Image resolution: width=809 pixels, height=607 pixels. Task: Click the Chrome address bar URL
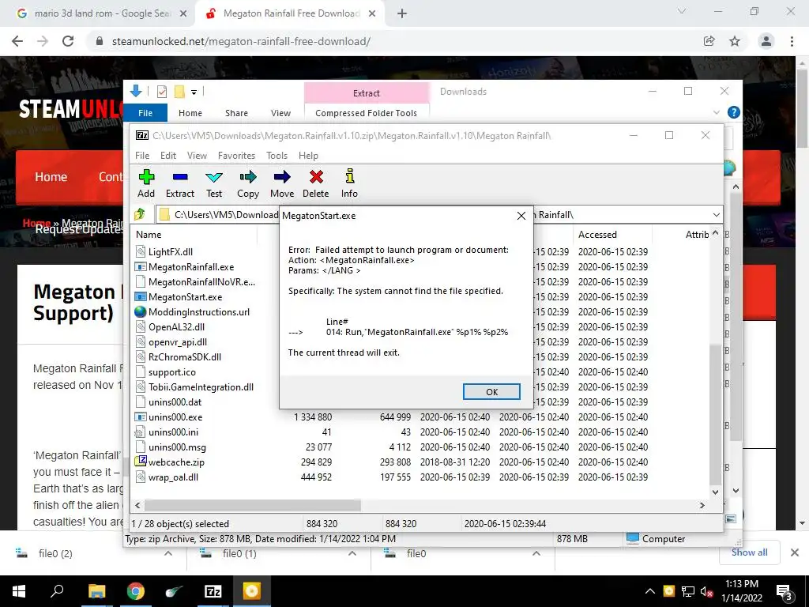[x=241, y=41]
